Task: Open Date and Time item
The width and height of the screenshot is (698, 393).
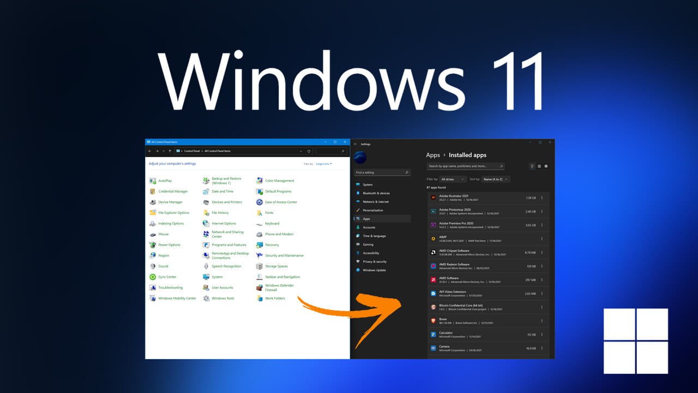Action: pos(218,192)
